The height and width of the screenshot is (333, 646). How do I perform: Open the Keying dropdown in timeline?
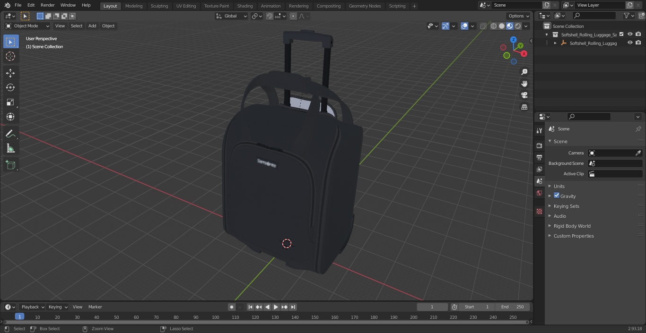click(x=58, y=307)
